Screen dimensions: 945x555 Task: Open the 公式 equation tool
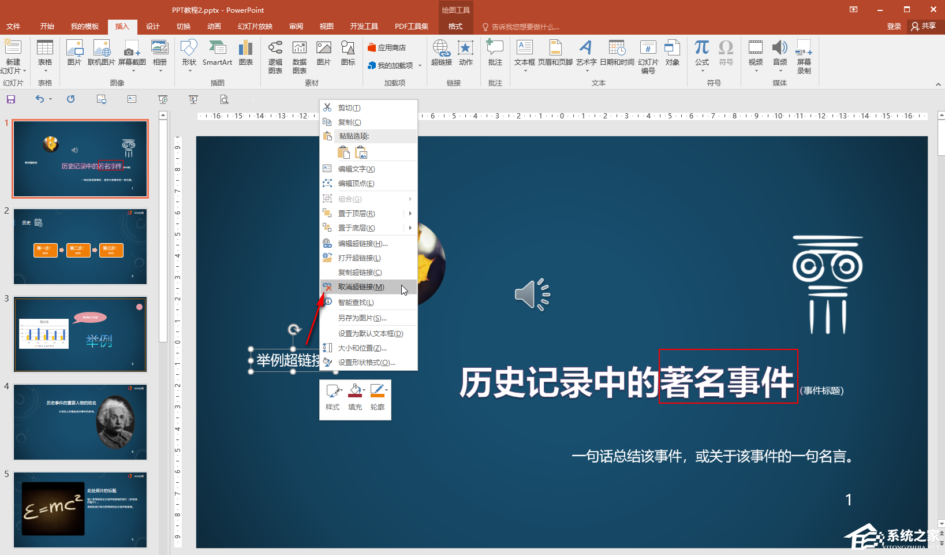coord(701,53)
